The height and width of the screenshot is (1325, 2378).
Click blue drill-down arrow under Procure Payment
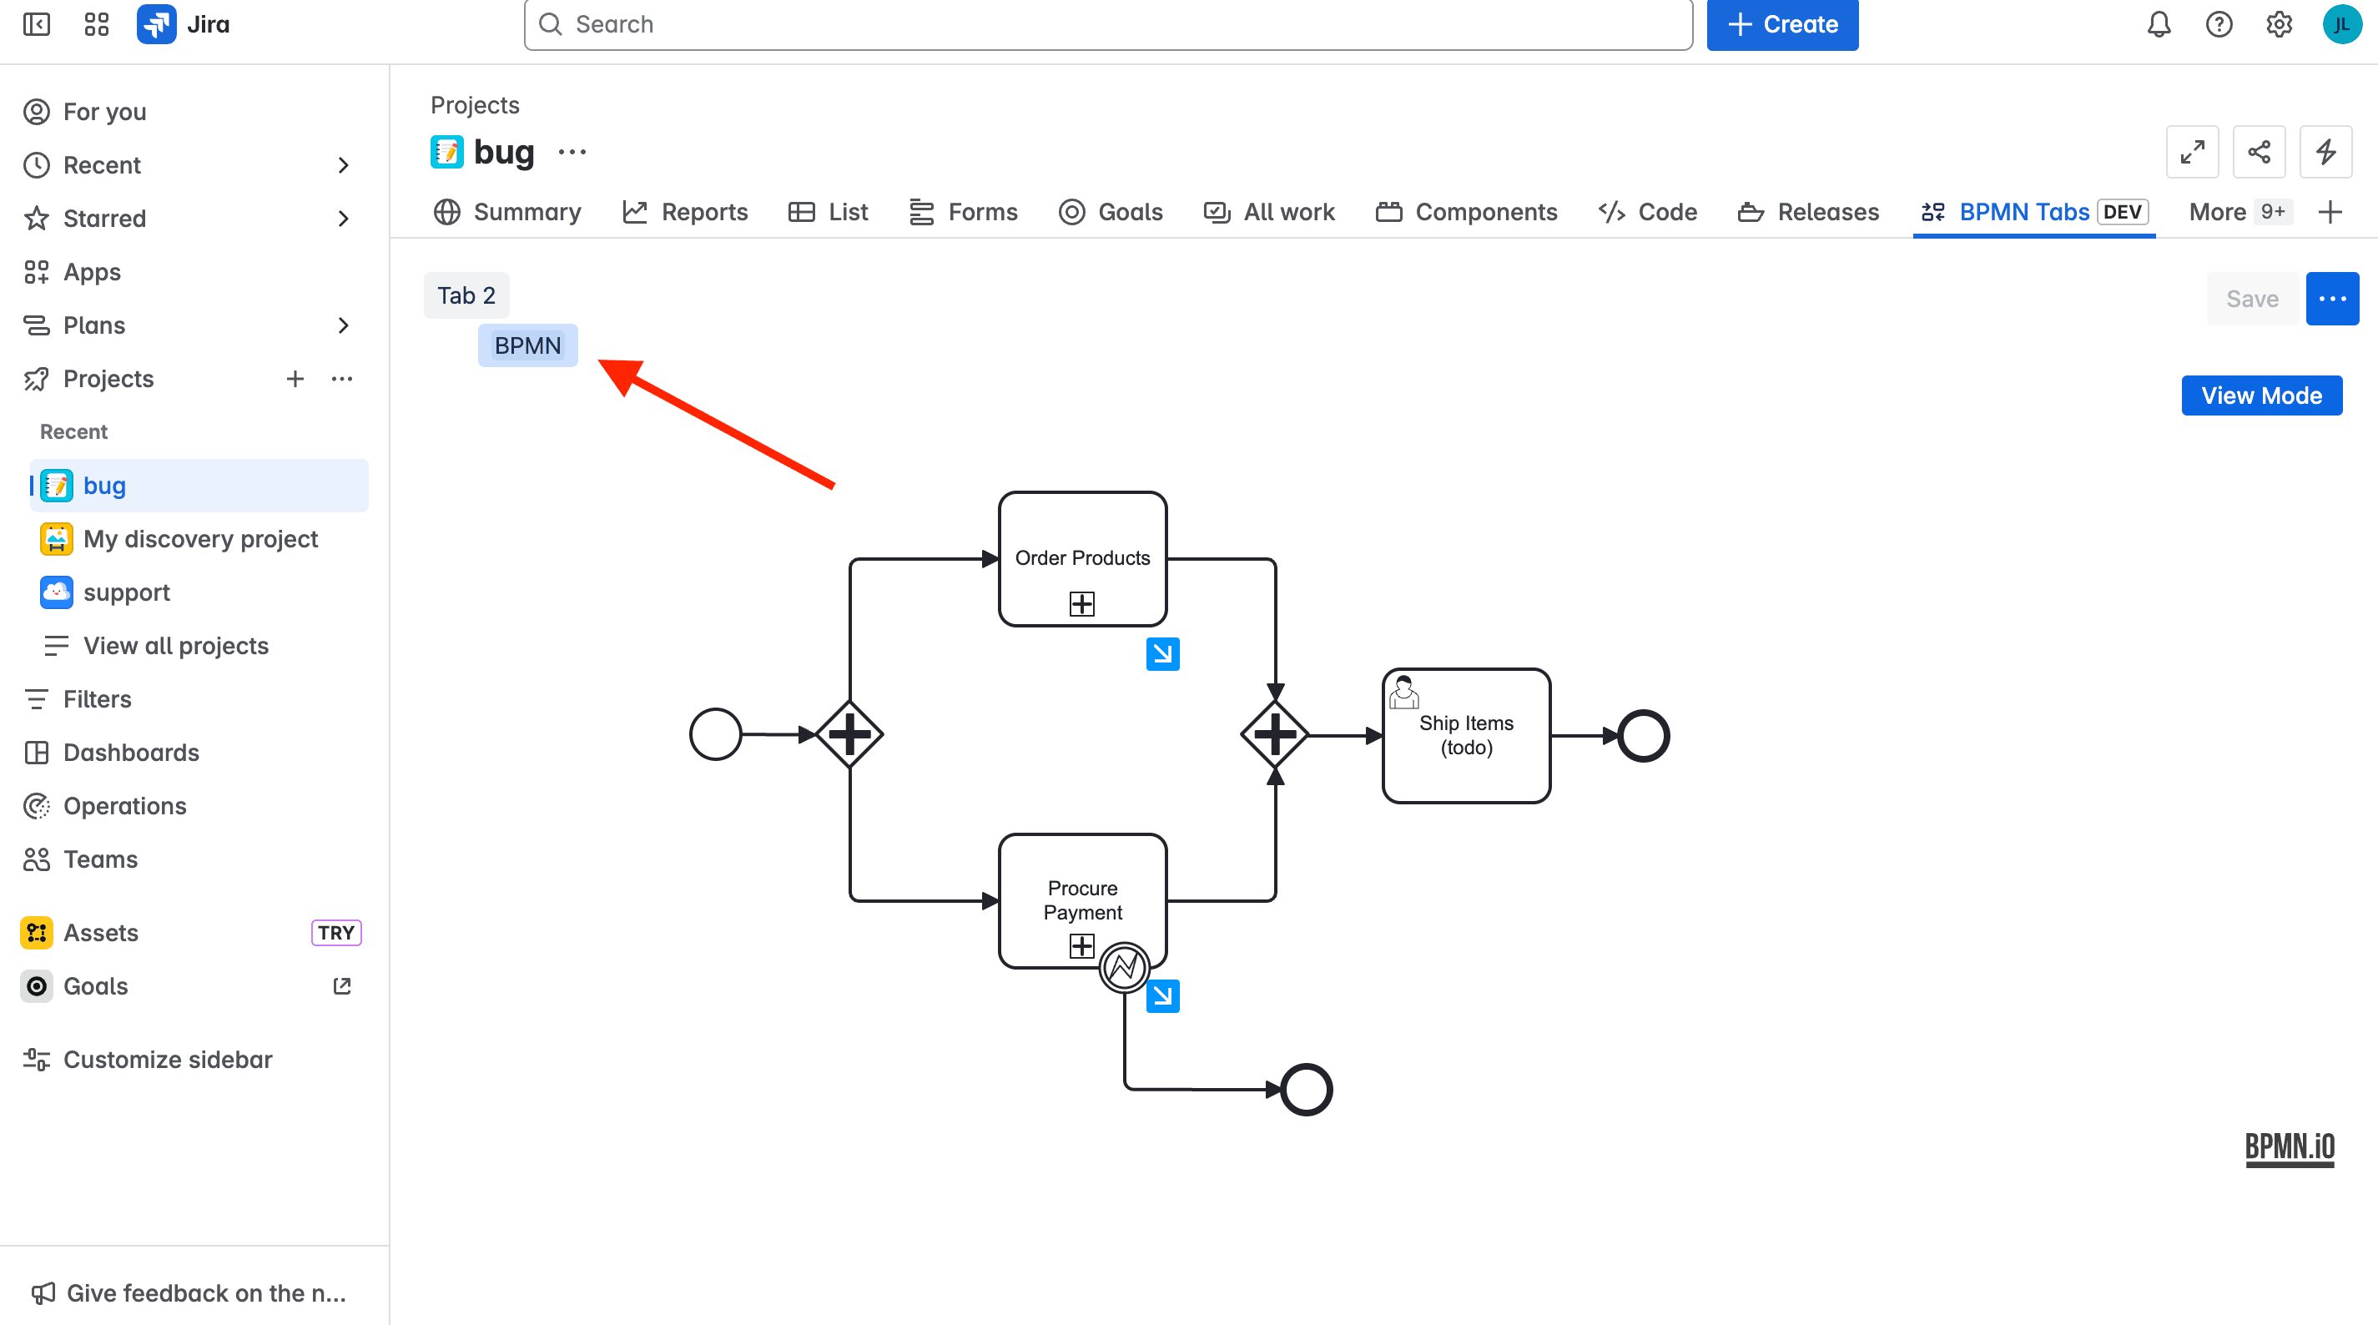1163,995
